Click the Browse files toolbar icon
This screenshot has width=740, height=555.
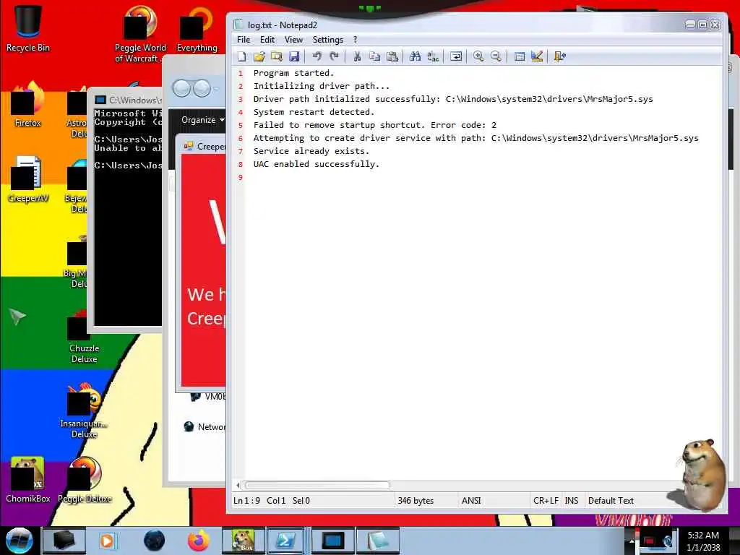(x=277, y=56)
